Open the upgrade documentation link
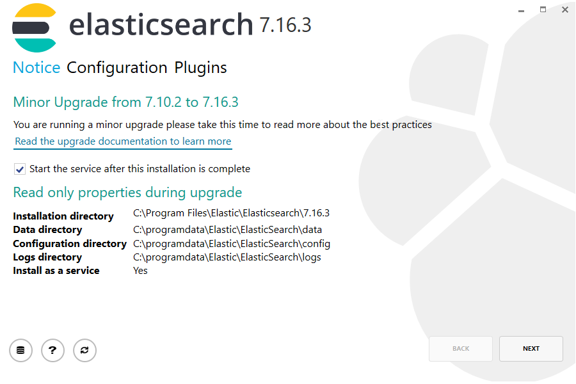576x384 pixels. click(x=122, y=141)
